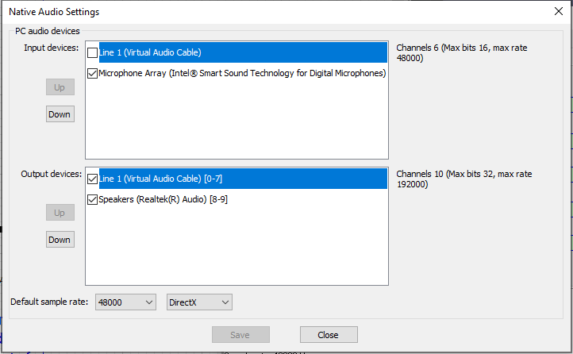Click Up button beside output devices list

60,213
